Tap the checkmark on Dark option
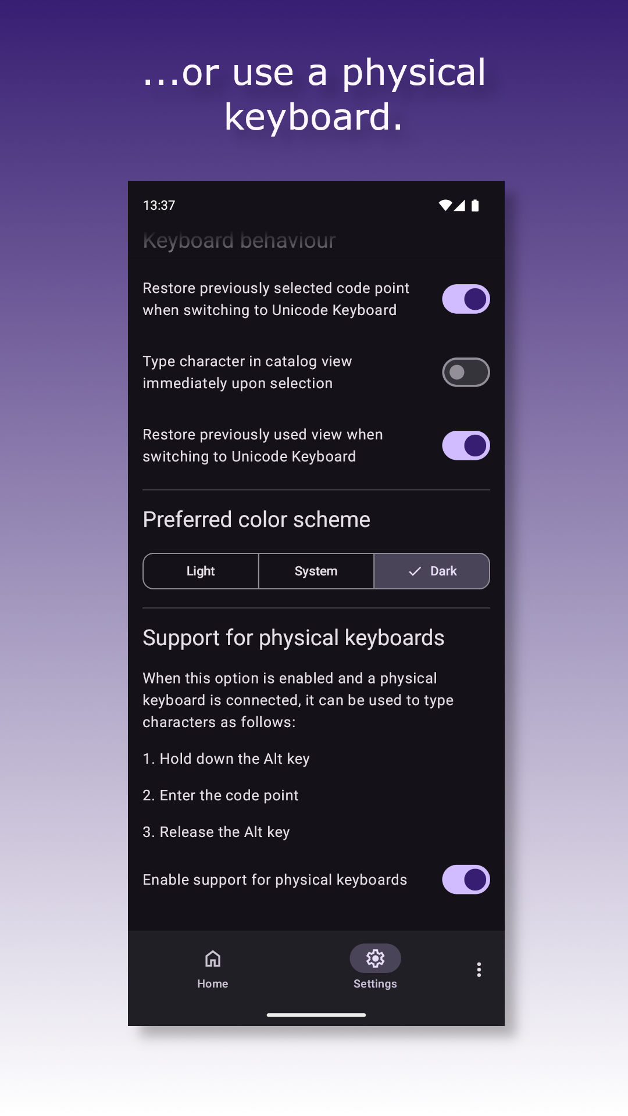Screen dimensions: 628x1116 (415, 571)
